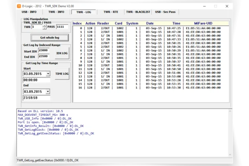Click the End time field 23:59:59
Image resolution: width=249 pixels, height=166 pixels.
[x=37, y=98]
